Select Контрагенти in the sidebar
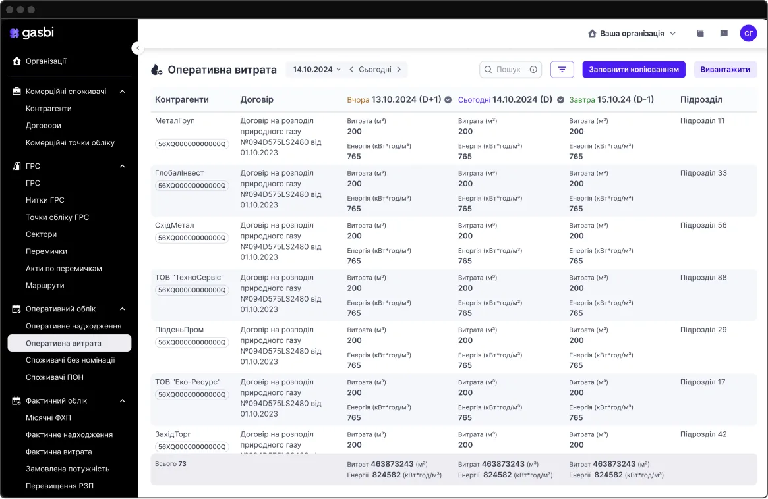The image size is (768, 499). coord(49,109)
